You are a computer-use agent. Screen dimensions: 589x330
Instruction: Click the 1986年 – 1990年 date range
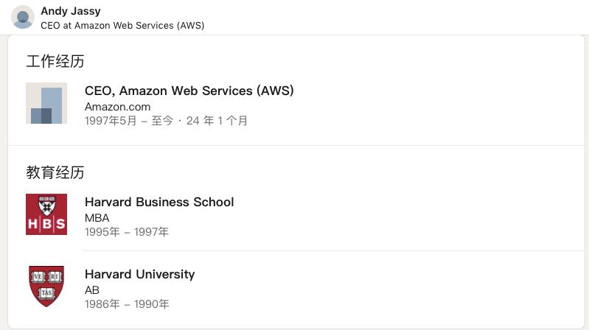click(127, 304)
